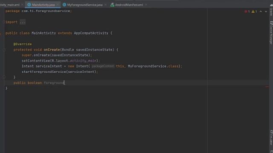273x153 pixels.
Task: Click the @Override annotation
Action: (23, 44)
